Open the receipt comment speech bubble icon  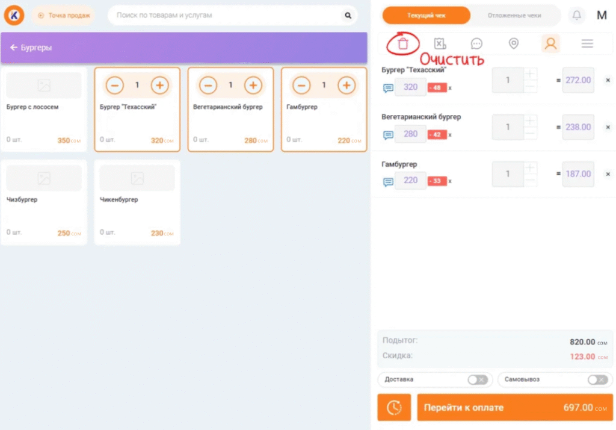[476, 43]
